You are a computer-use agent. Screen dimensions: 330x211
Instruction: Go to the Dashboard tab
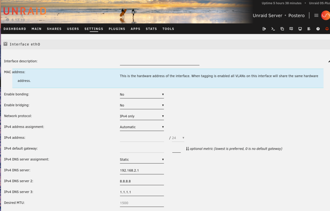[15, 29]
